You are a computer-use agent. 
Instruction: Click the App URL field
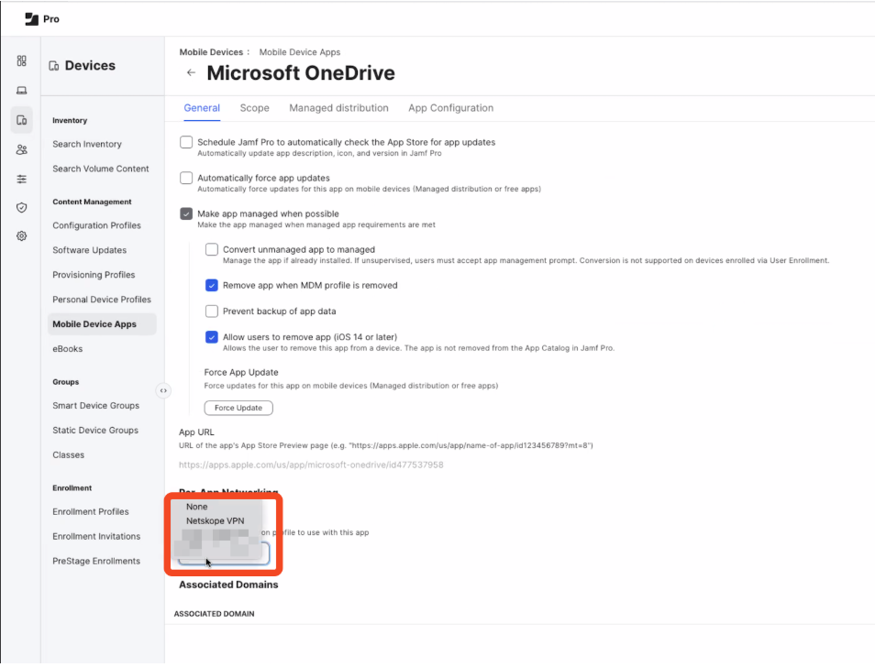[311, 465]
